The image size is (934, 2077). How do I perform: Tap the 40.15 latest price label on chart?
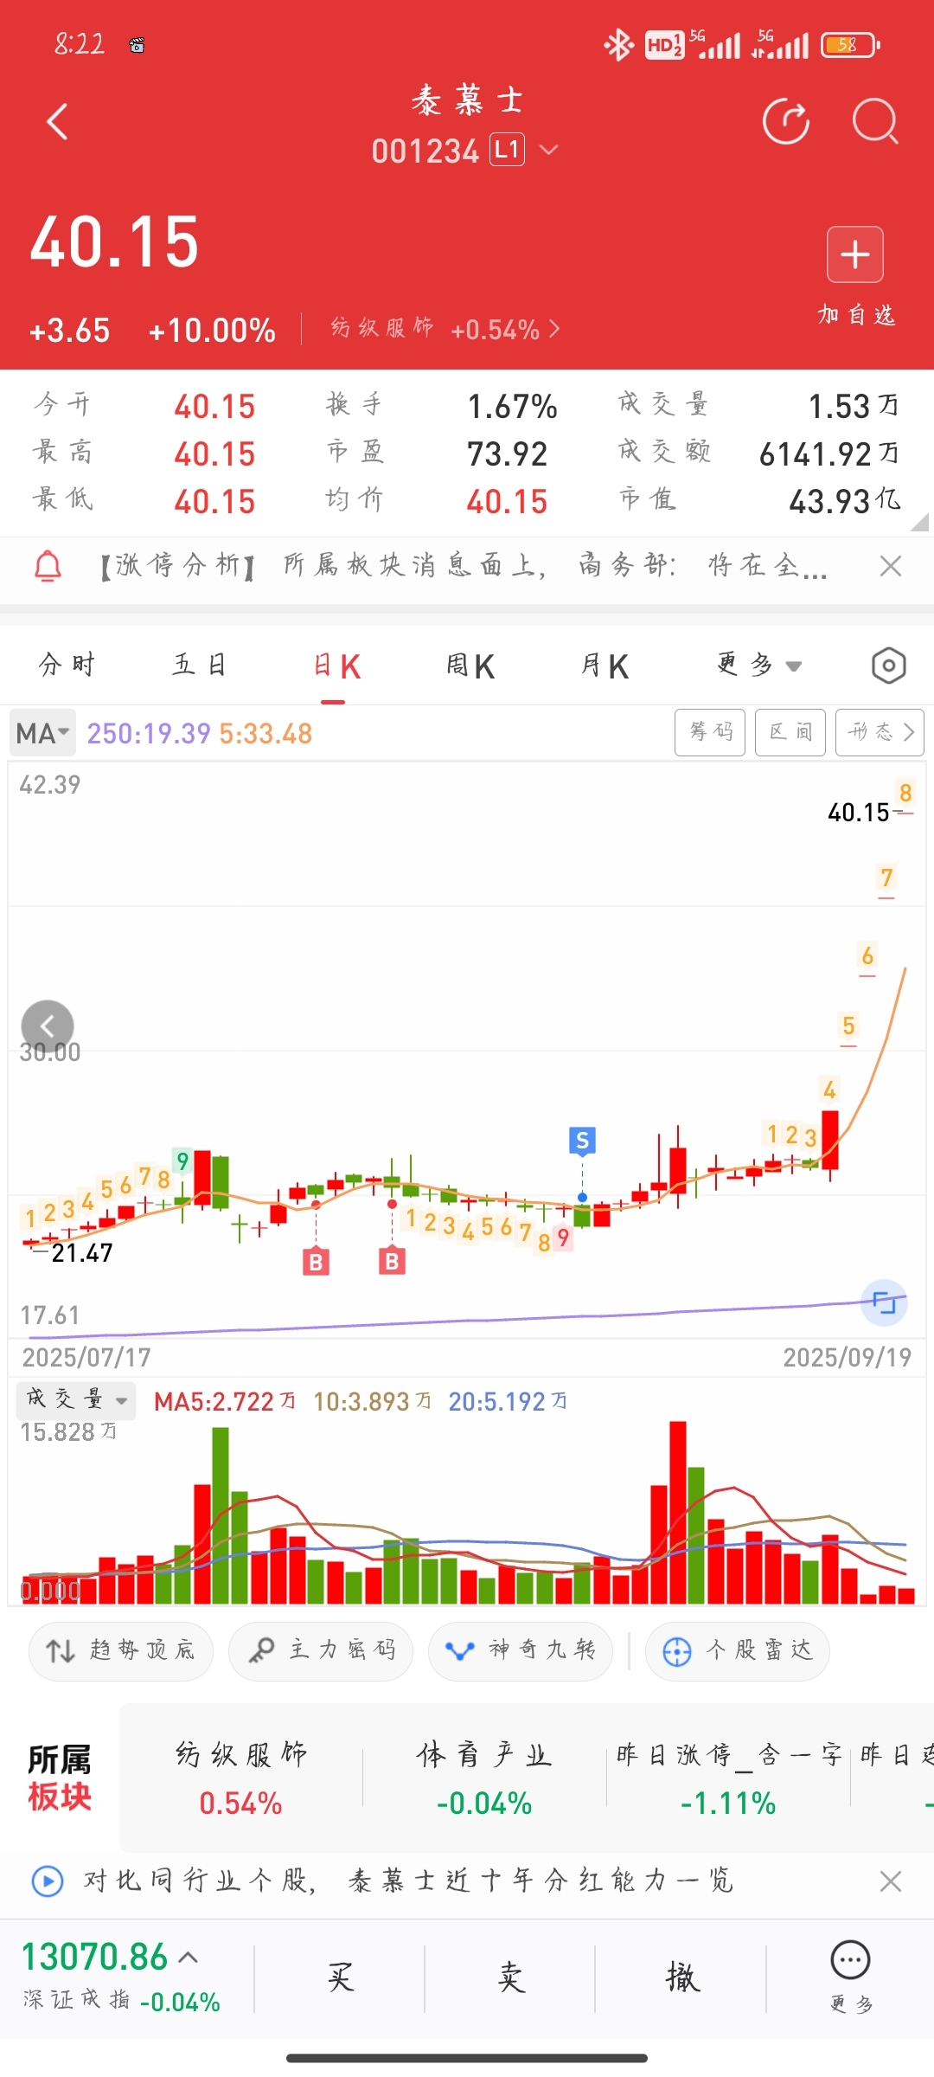click(859, 813)
